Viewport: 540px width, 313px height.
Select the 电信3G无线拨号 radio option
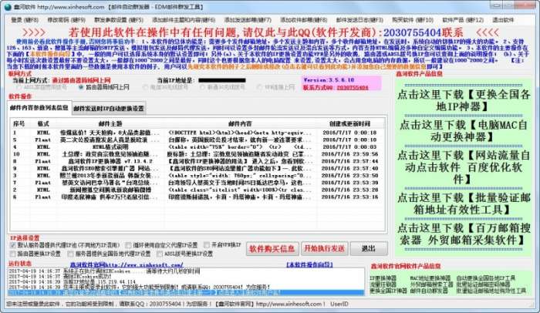(166, 87)
